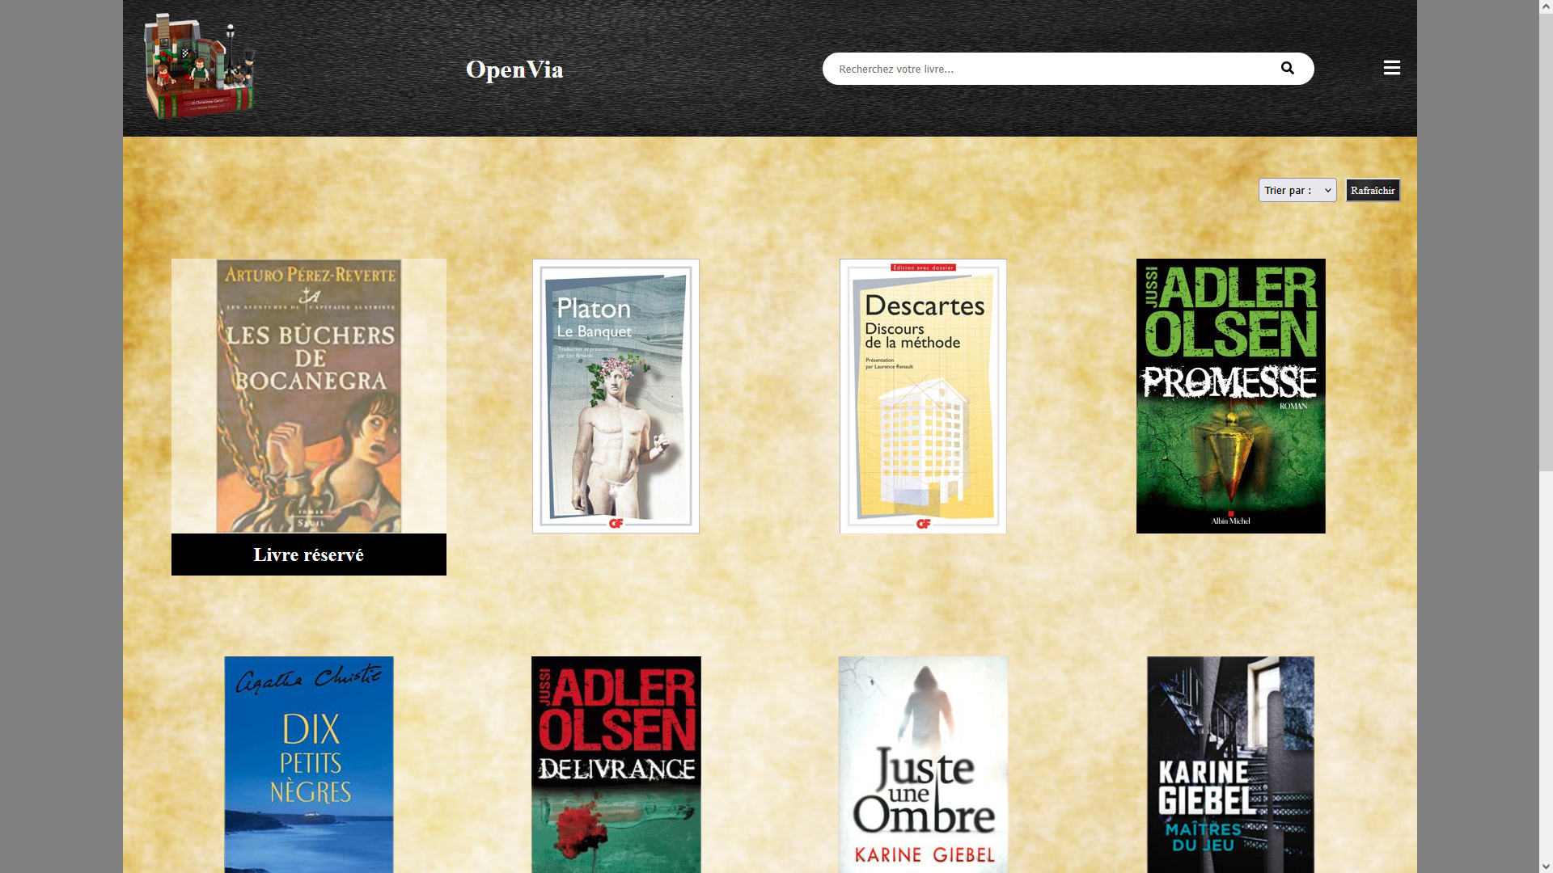Image resolution: width=1553 pixels, height=873 pixels.
Task: Select Platon Le Banquet book cover
Action: tap(616, 395)
